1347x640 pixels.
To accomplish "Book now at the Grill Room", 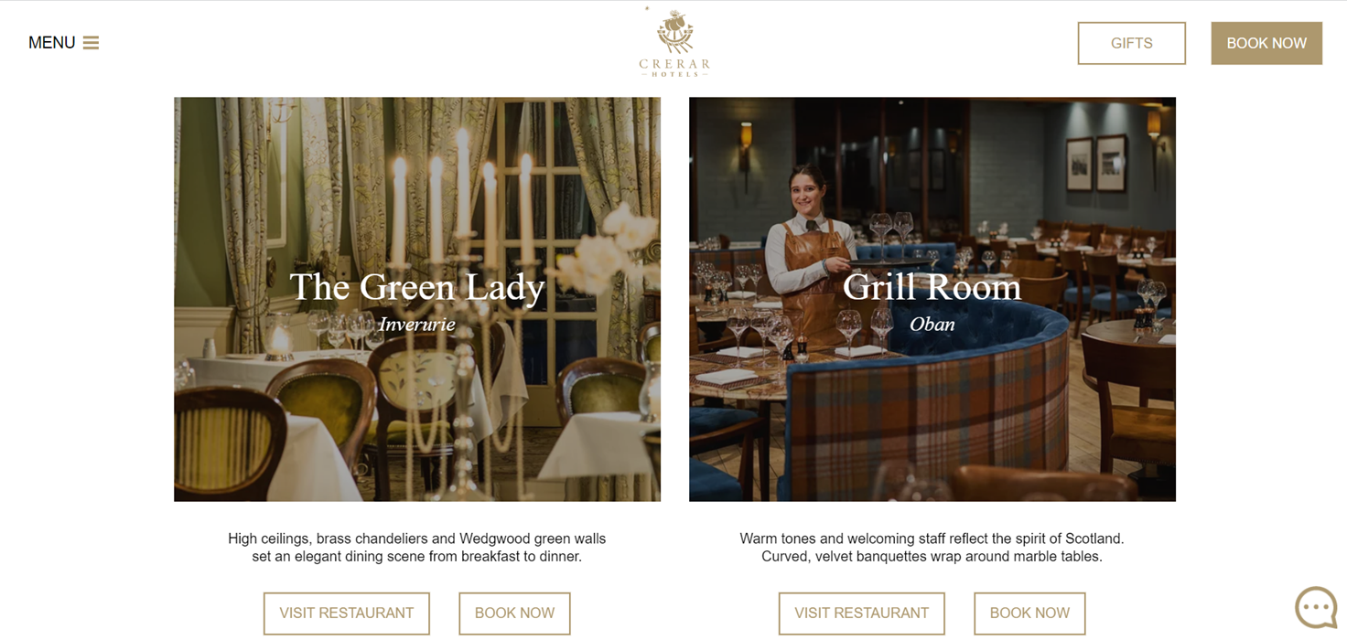I will (1029, 613).
